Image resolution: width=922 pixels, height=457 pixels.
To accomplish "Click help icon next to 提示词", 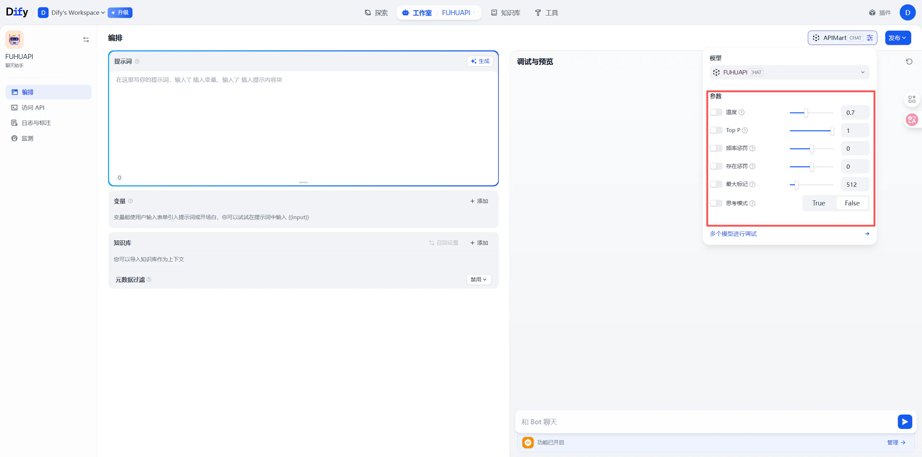I will pos(137,62).
